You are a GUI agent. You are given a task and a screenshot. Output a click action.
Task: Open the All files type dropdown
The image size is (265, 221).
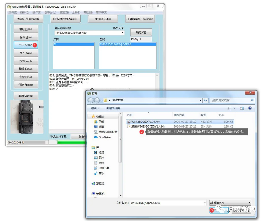point(230,203)
